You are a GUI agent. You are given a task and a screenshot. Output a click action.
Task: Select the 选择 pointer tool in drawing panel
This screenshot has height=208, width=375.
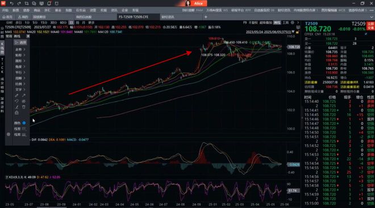[20, 43]
